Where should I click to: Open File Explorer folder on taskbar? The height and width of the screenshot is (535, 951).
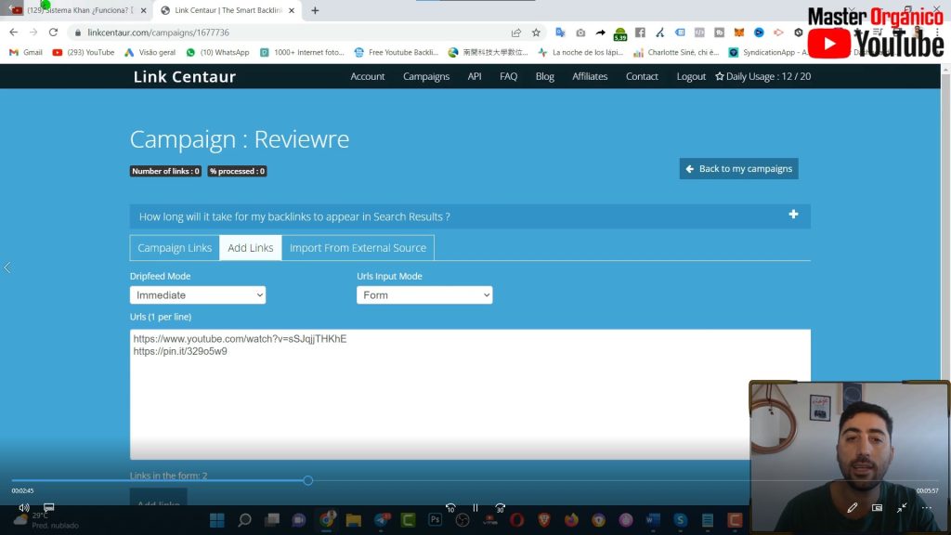354,520
